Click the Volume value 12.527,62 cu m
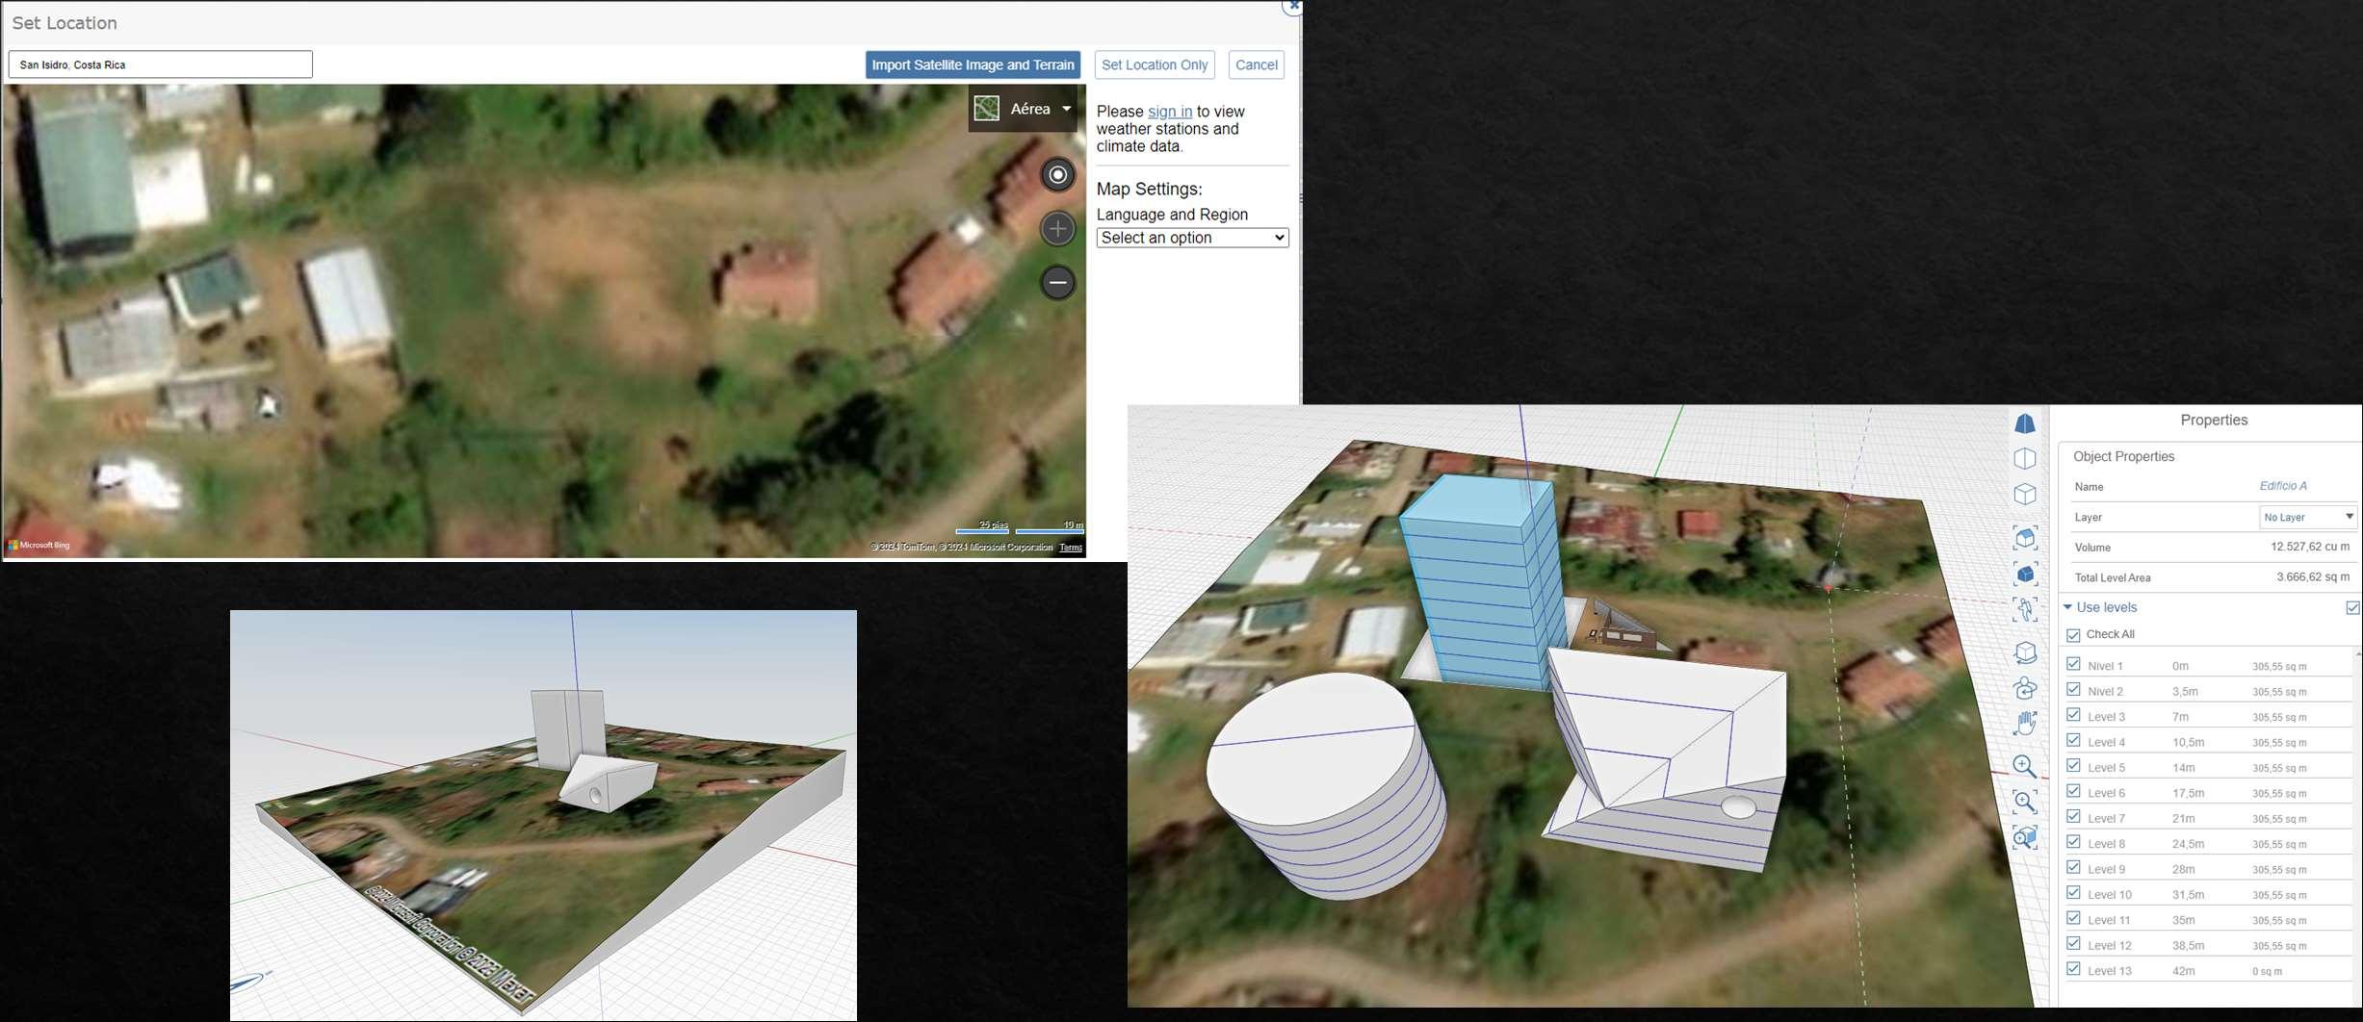The image size is (2363, 1022). (2310, 547)
